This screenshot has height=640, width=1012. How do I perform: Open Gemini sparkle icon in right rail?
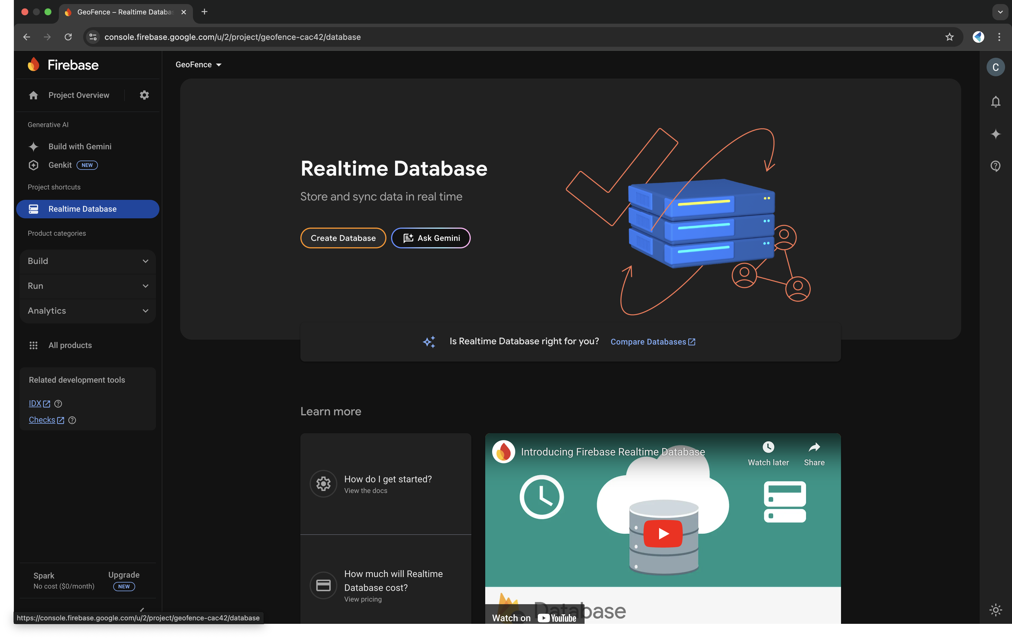point(995,134)
